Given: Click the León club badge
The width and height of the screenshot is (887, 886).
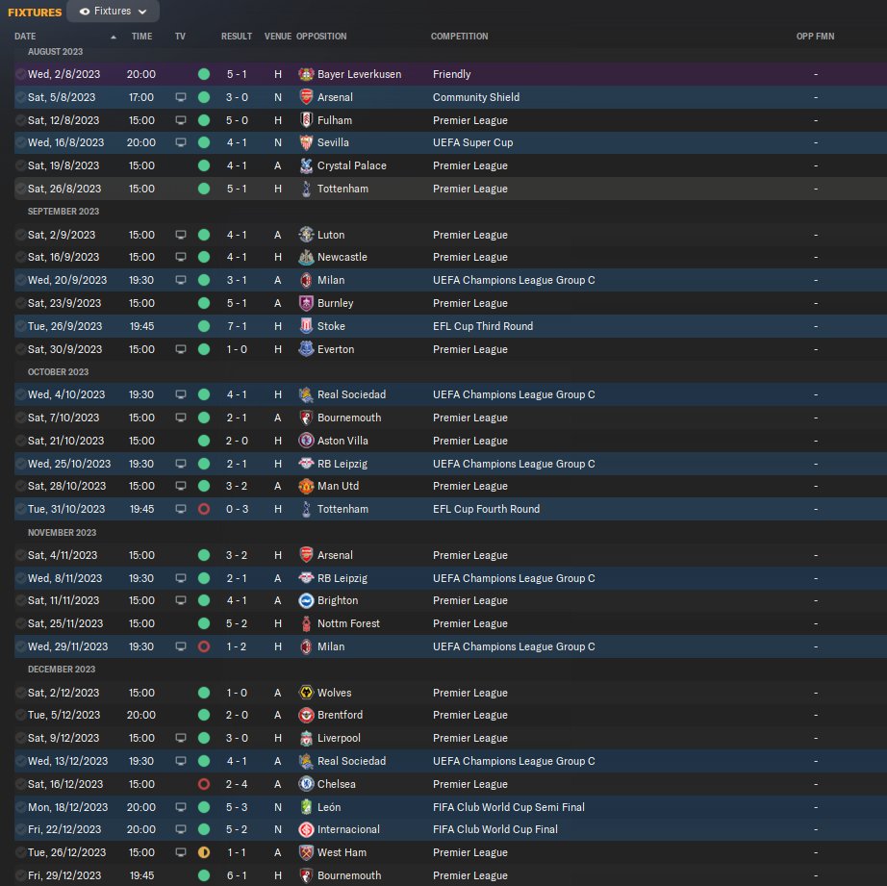Looking at the screenshot, I should click(x=306, y=807).
